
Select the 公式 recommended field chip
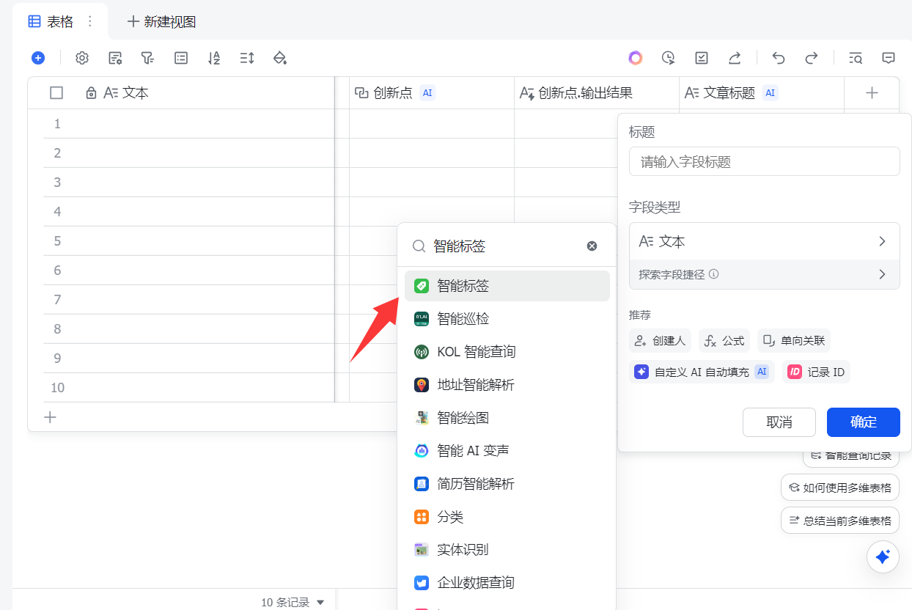click(725, 341)
